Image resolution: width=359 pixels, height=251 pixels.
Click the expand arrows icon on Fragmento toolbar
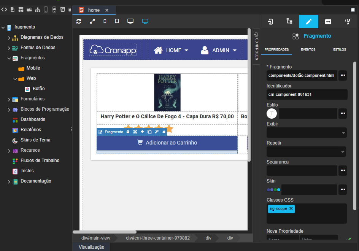[x=135, y=132]
